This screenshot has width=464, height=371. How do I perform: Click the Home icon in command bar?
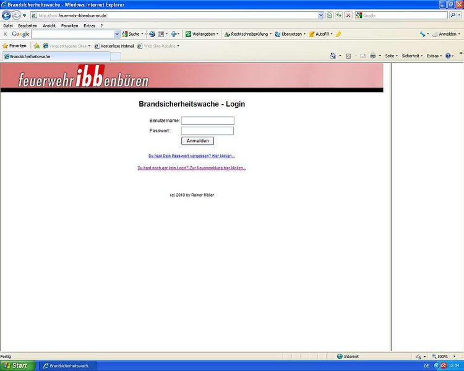click(x=333, y=56)
